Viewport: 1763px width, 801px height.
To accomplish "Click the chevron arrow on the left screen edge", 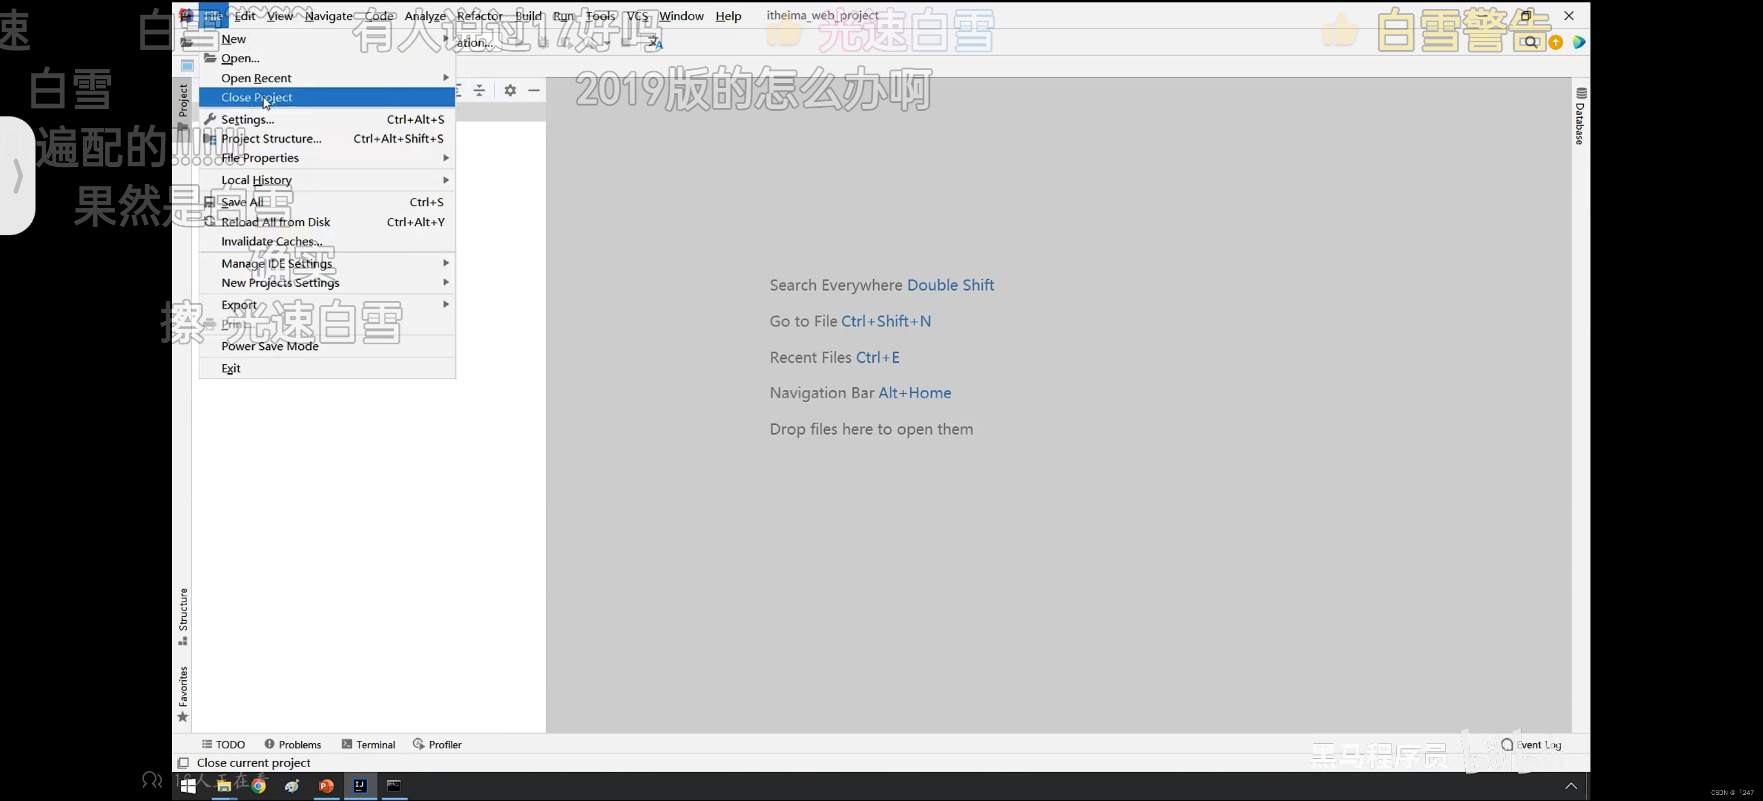I will click(18, 176).
